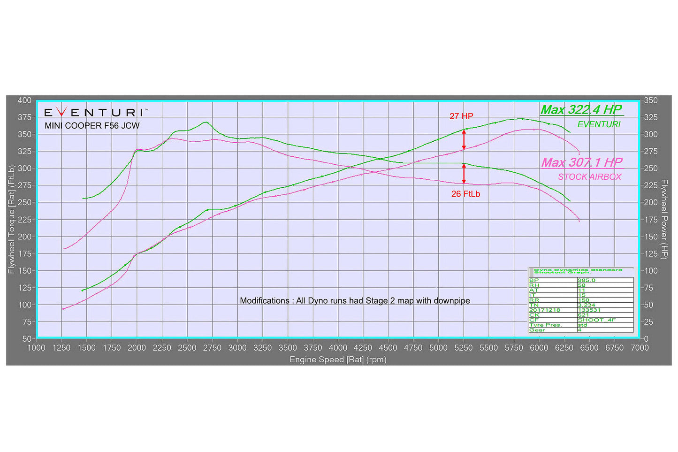Click the '375' torque axis tick label

coord(25,117)
